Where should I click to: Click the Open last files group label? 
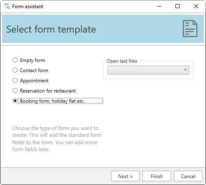(122, 61)
